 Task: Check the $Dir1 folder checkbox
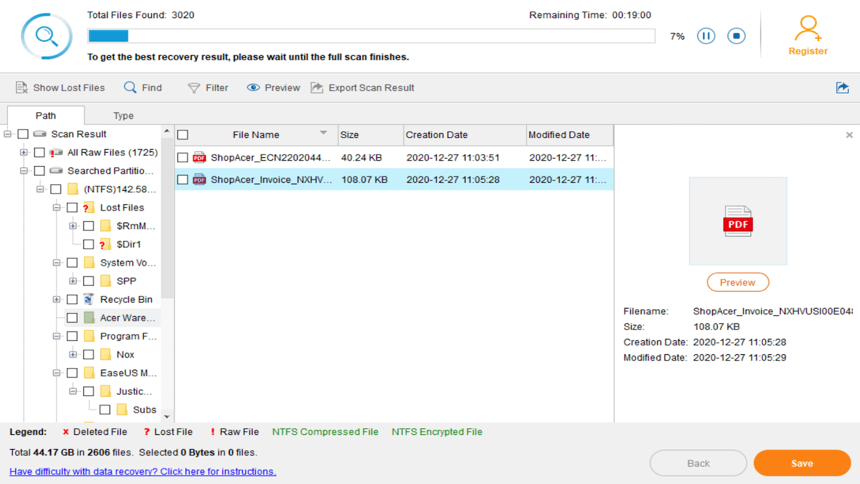(88, 244)
